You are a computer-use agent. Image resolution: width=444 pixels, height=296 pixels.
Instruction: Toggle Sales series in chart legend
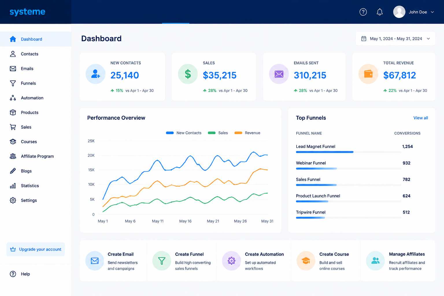(x=218, y=133)
